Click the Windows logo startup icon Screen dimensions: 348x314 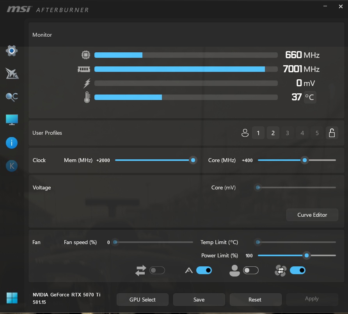[x=12, y=298]
